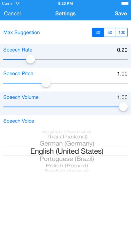Select 30 max suggestions segment
Image resolution: width=131 pixels, height=233 pixels.
[98, 32]
